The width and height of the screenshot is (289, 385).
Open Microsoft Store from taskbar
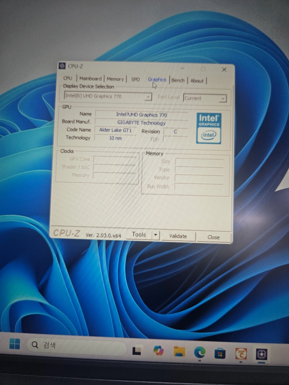coord(220,353)
